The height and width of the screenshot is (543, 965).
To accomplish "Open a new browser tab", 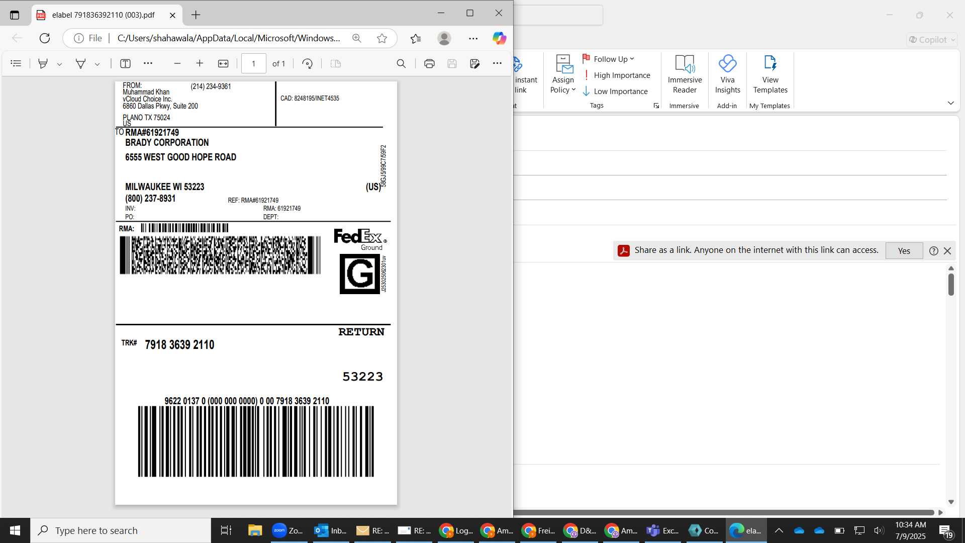I will tap(196, 15).
